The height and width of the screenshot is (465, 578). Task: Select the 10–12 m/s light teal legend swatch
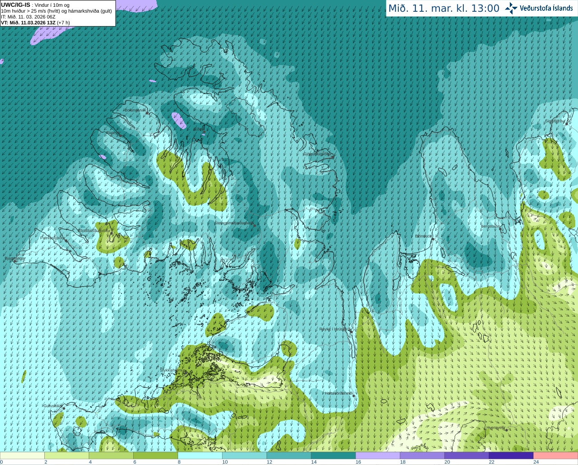pyautogui.click(x=245, y=456)
